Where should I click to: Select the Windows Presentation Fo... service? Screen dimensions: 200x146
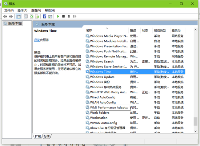click(135, 46)
